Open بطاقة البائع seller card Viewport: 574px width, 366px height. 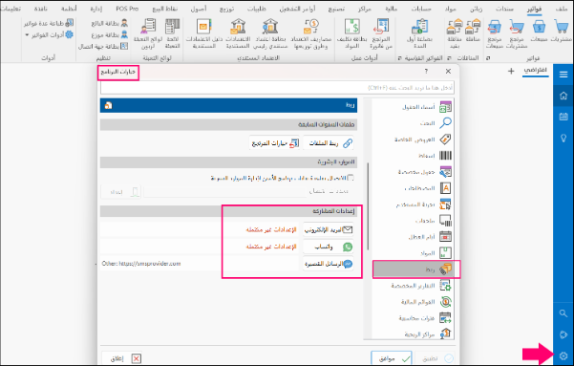click(110, 23)
